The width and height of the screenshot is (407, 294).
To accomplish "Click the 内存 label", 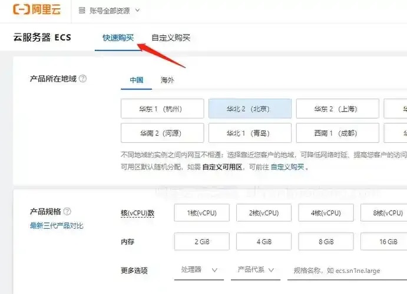I will coord(127,242).
